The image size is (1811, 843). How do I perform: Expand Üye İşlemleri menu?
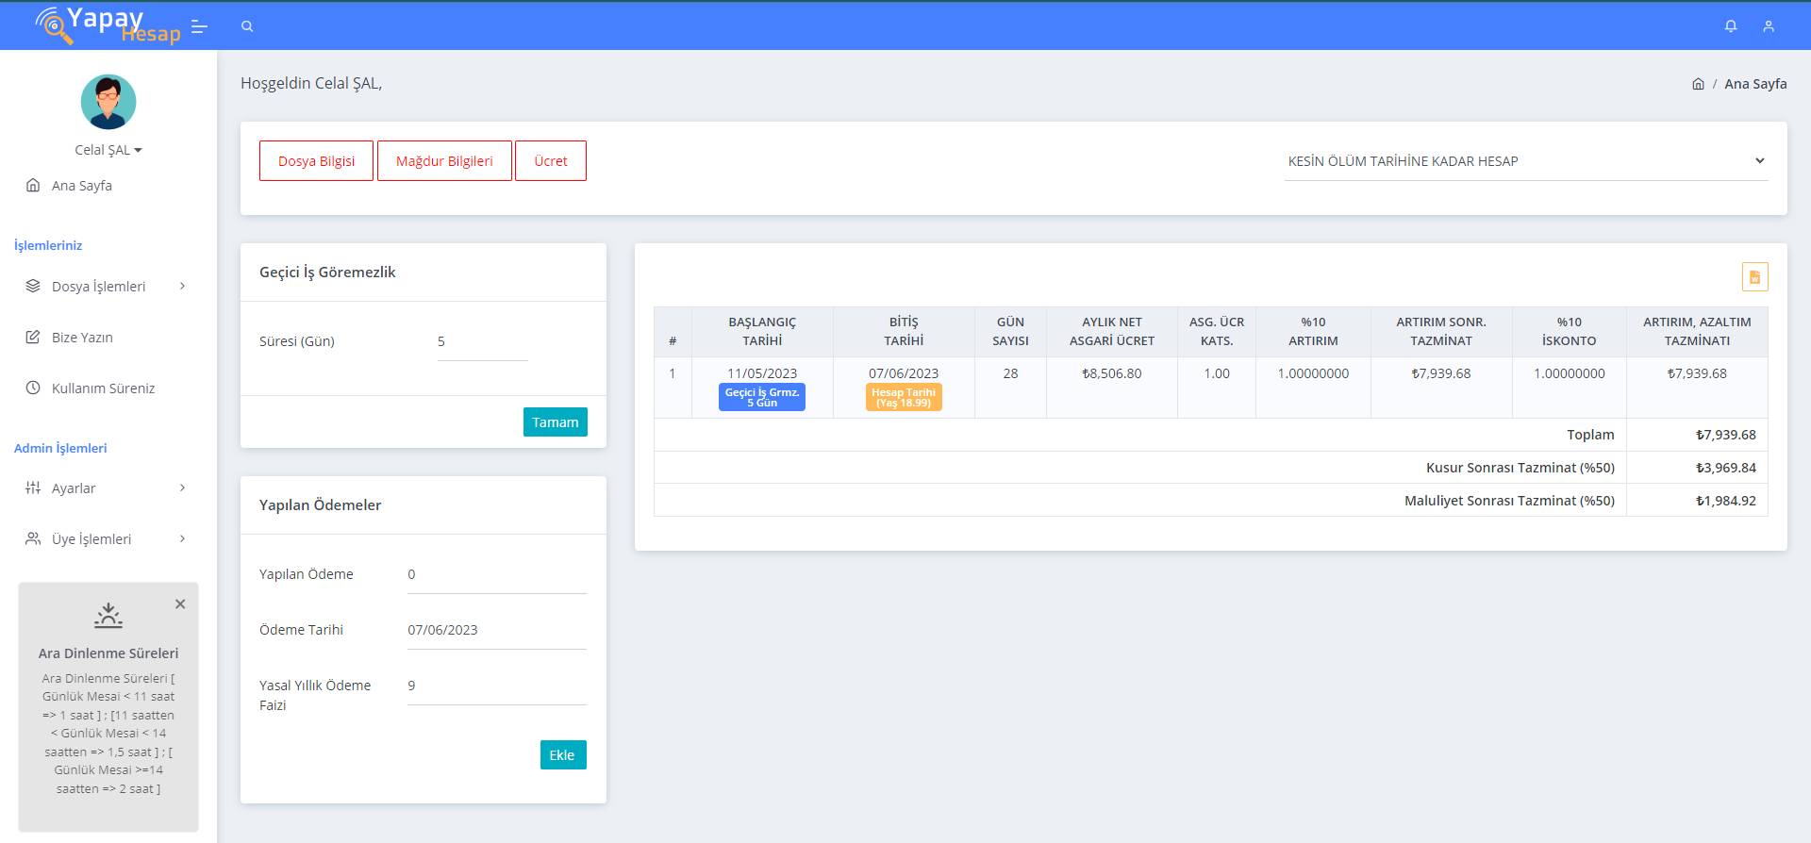click(106, 539)
